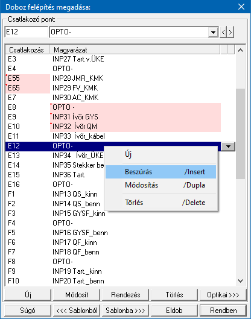Image resolution: width=251 pixels, height=319 pixels.
Task: Select Törlés in the context menu
Action: 161,203
